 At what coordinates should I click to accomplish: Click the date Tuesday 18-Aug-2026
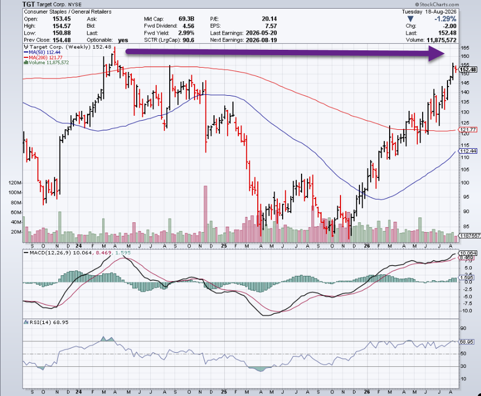429,12
